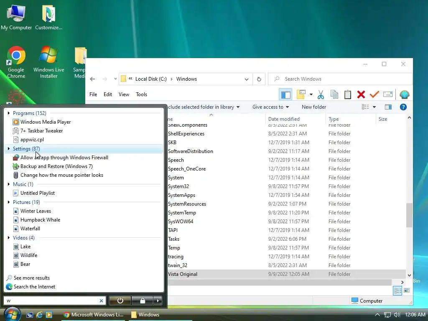
Task: Click the red X Delete icon
Action: tap(361, 95)
